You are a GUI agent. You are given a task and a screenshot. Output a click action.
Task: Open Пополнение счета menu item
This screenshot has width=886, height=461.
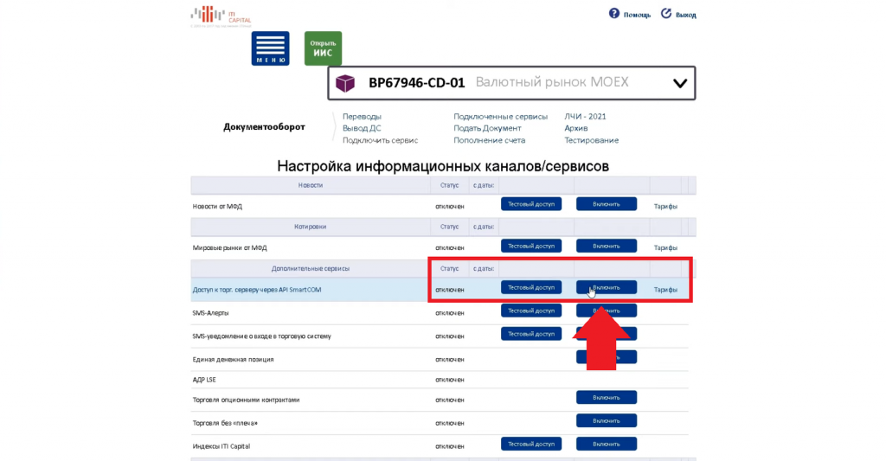(x=490, y=140)
